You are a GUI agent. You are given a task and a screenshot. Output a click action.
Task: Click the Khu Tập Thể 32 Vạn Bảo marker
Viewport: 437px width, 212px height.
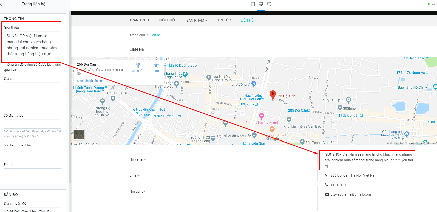coord(289,120)
